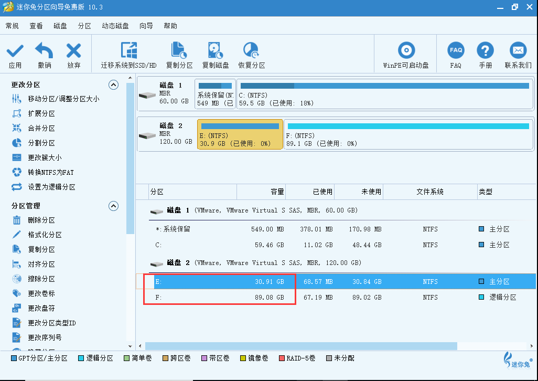Click the RAID-5卷 legend color swatch

tap(282, 358)
